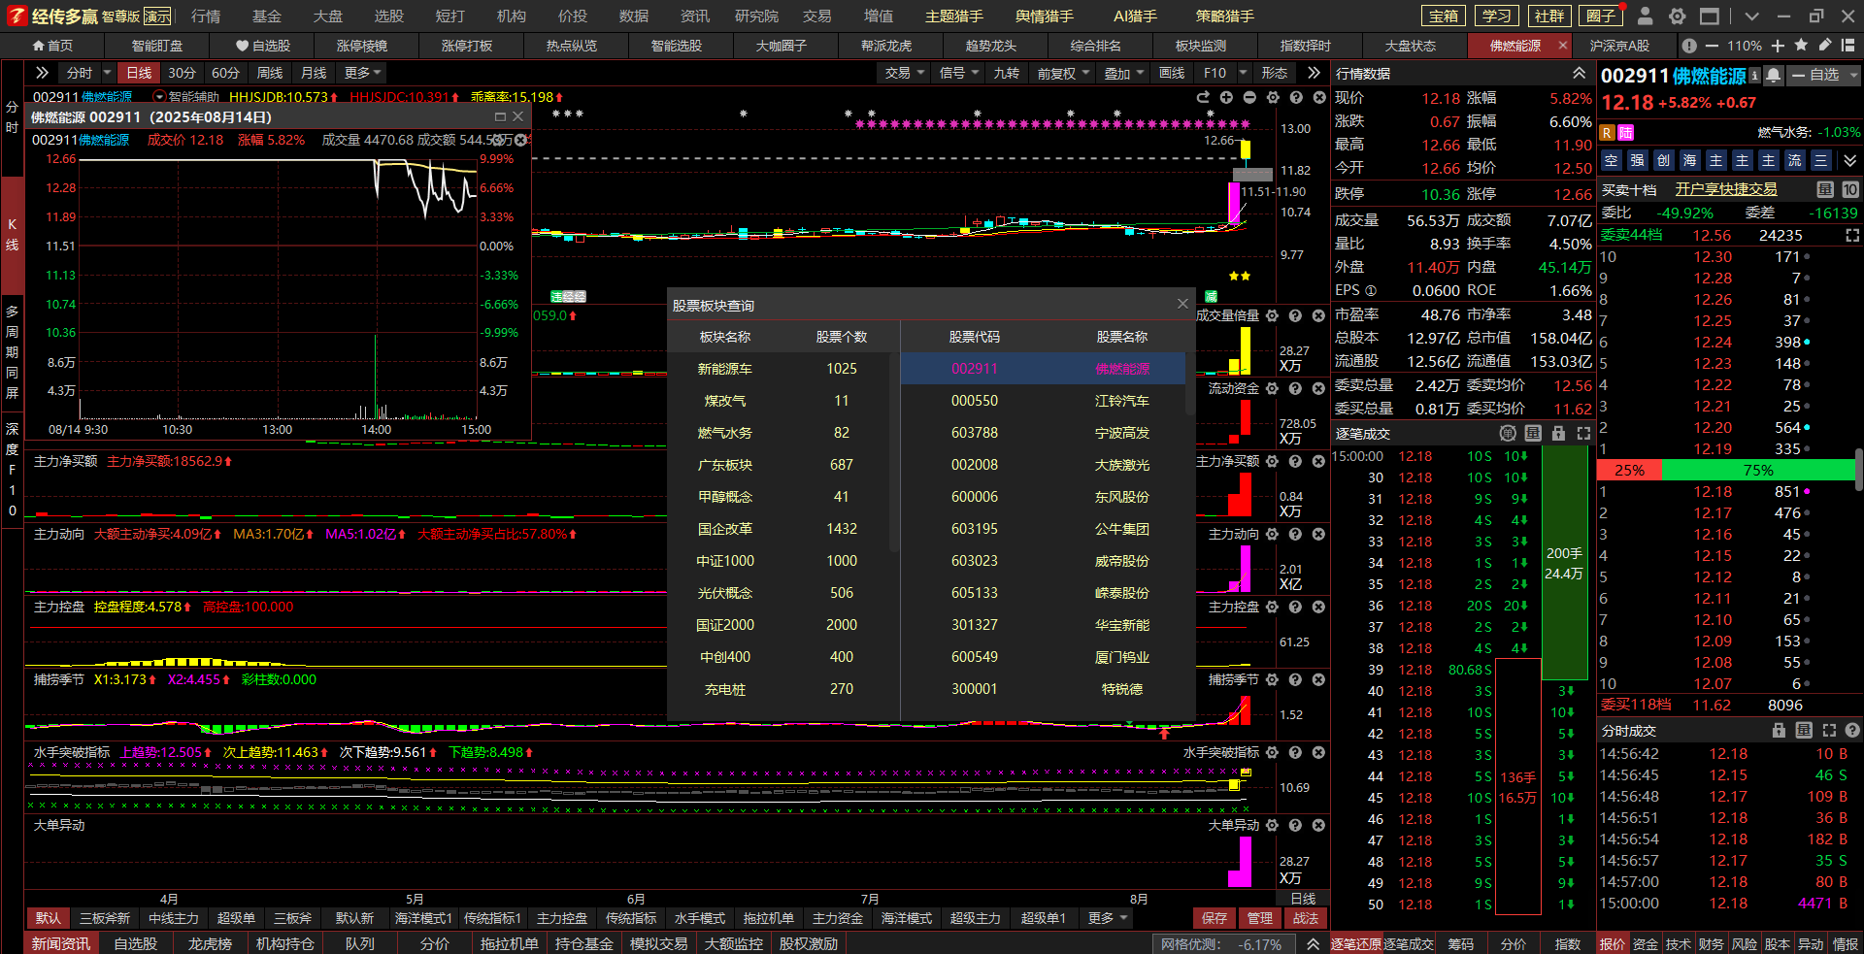Close the main chart indicator X icon

[x=1319, y=97]
